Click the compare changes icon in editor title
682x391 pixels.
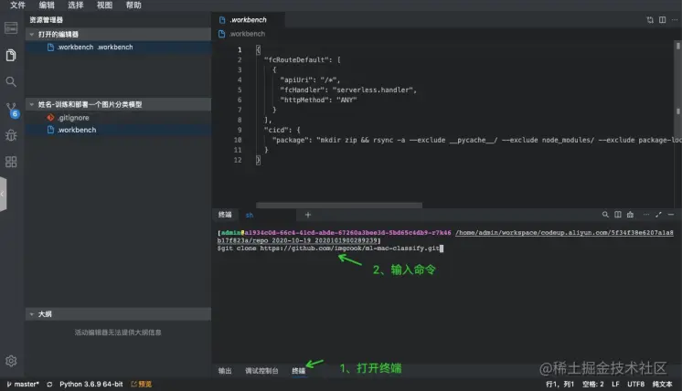tap(650, 20)
